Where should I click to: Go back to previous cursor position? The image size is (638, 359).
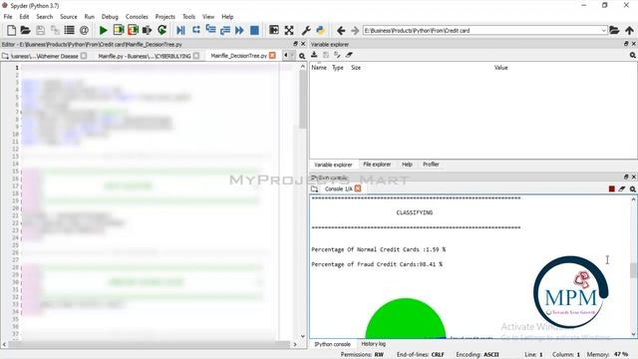point(341,31)
